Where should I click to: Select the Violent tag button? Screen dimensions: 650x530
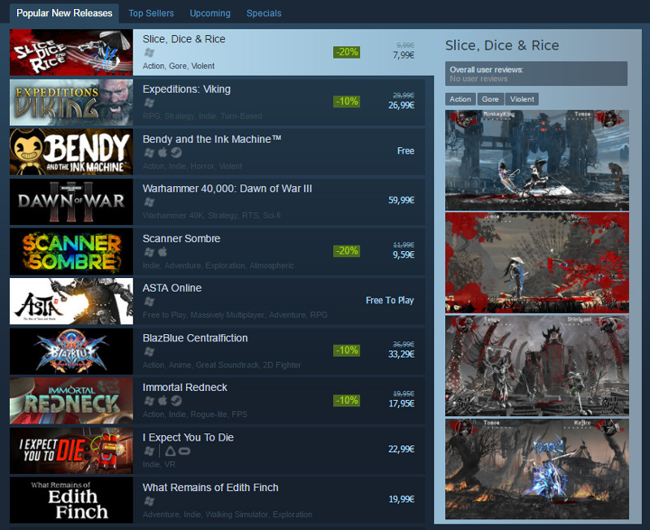pyautogui.click(x=522, y=99)
